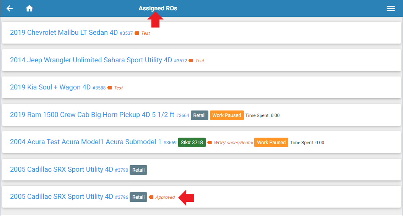This screenshot has width=403, height=216.
Task: Click the tag icon on Kia Soul row
Action: (109, 88)
